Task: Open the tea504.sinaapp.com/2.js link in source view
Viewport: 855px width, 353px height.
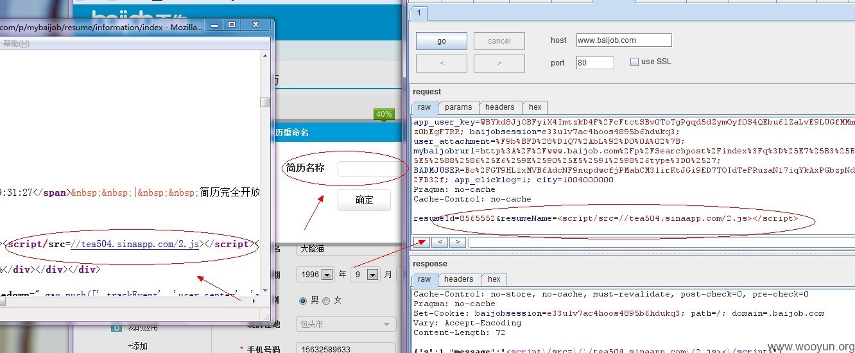Action: coord(135,244)
